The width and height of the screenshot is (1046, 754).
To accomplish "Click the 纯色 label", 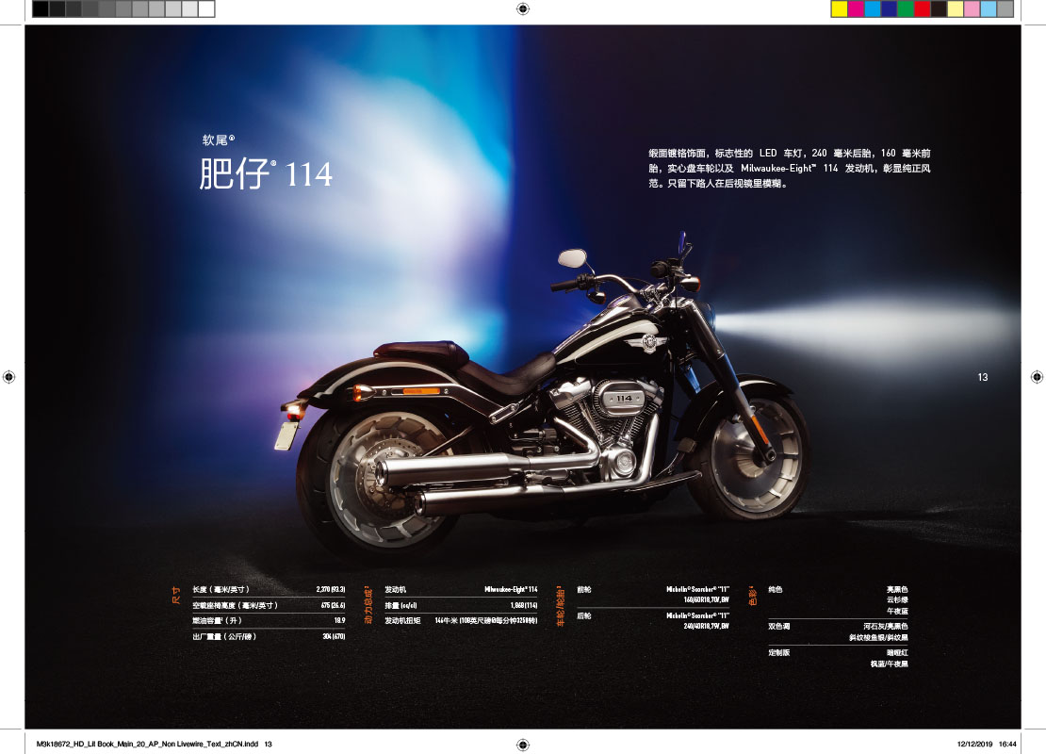I will 776,590.
